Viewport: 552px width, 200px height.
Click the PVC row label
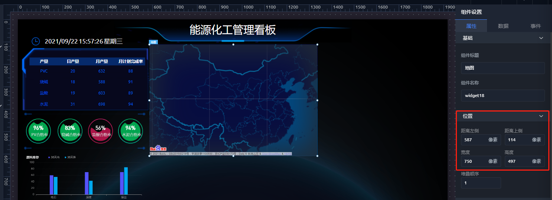tap(44, 71)
